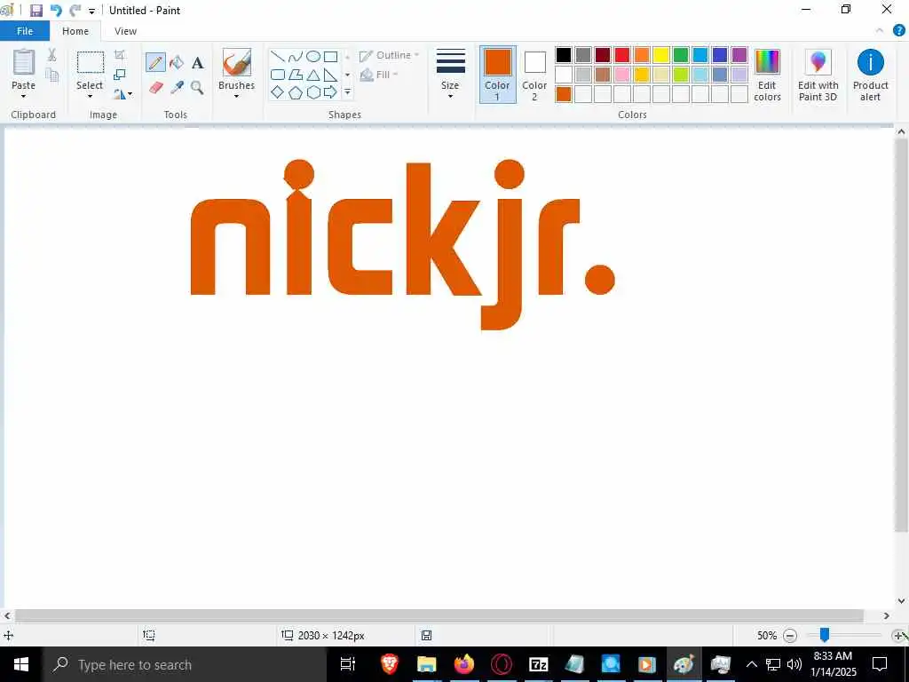
Task: Activate Color 2 background selector
Action: pos(534,75)
